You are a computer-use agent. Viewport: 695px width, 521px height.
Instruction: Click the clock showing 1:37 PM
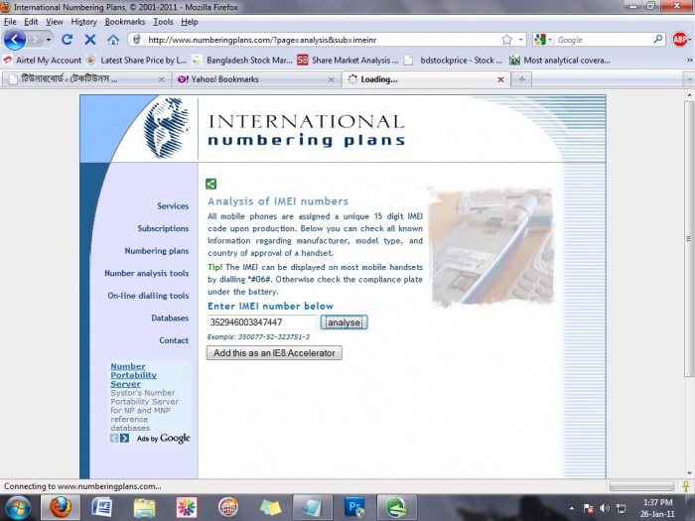(x=657, y=502)
